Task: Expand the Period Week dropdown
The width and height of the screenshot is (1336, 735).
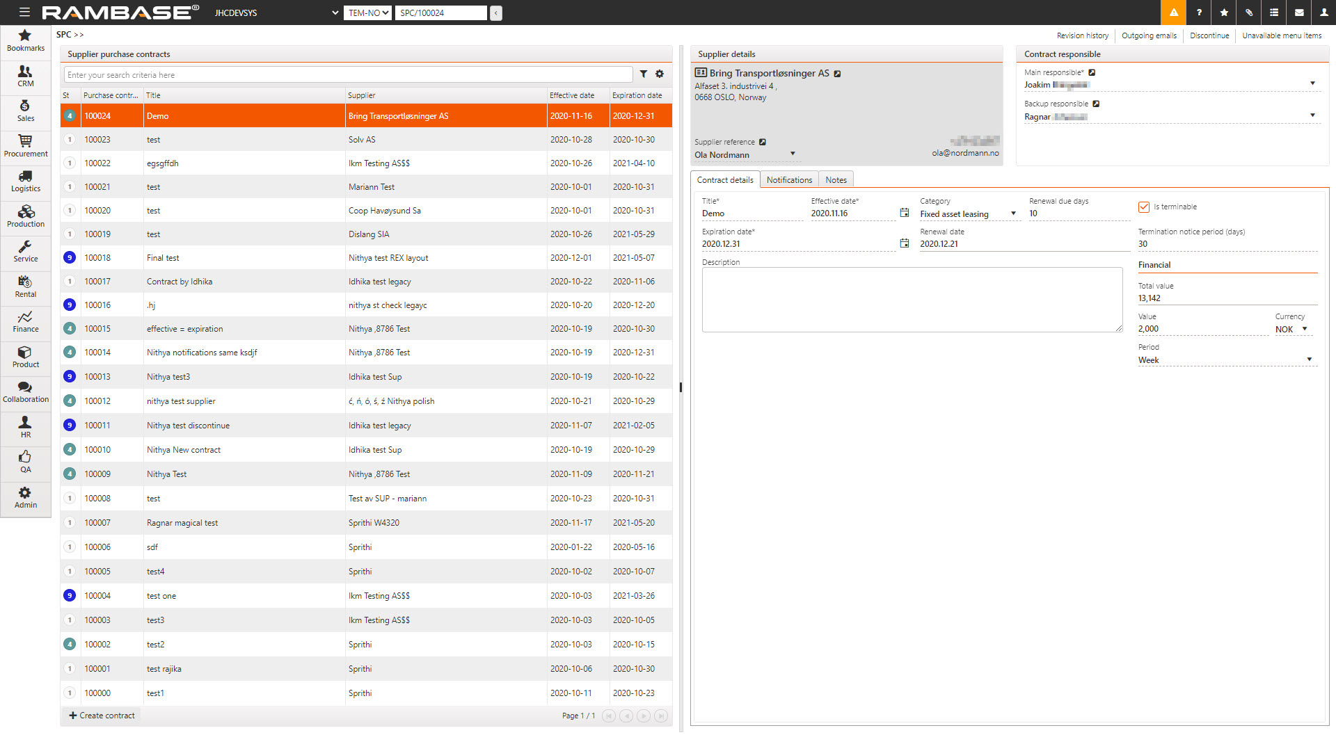Action: (x=1309, y=360)
